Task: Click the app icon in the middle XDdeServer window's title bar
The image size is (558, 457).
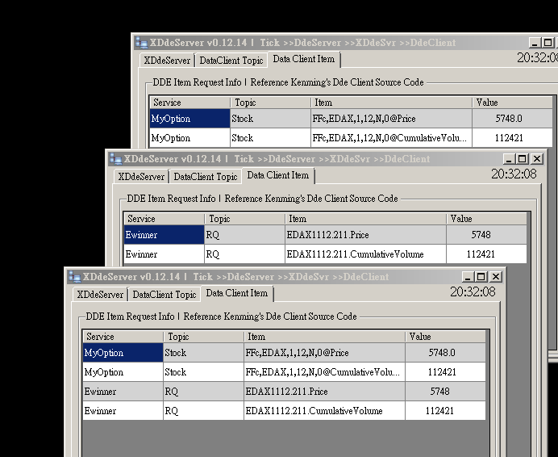Action: 115,158
